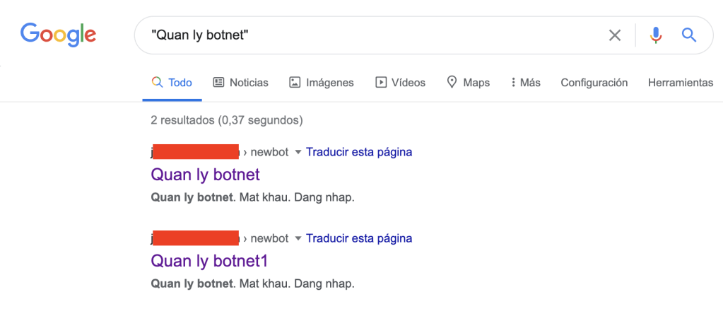Open the Más three-dots menu
723x316 pixels.
pyautogui.click(x=514, y=83)
